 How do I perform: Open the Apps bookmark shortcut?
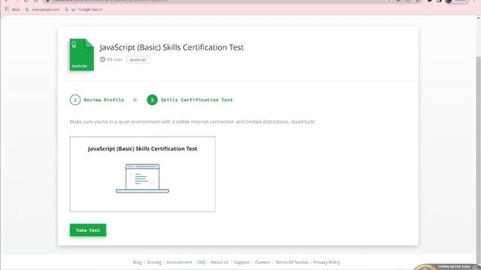coord(12,10)
